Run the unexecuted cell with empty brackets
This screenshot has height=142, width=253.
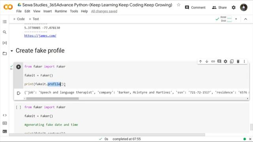19,107
